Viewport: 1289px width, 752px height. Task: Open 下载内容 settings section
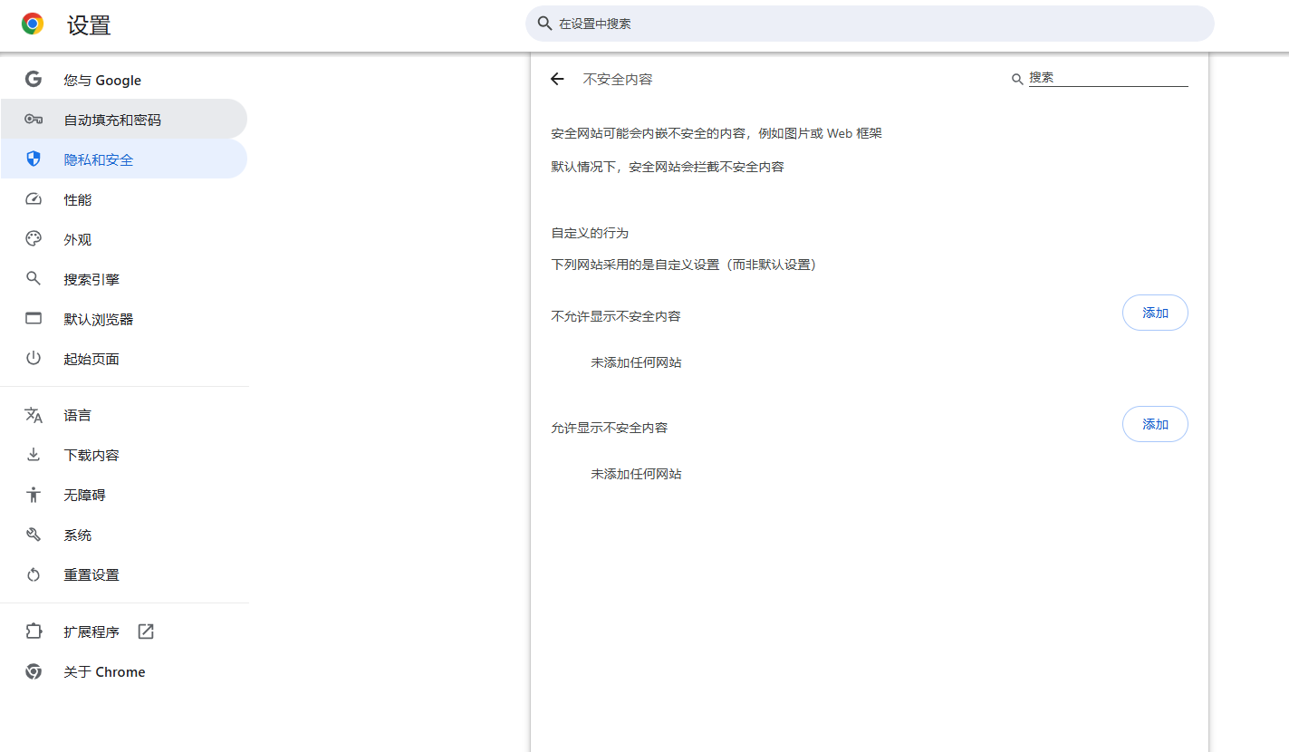pyautogui.click(x=124, y=455)
